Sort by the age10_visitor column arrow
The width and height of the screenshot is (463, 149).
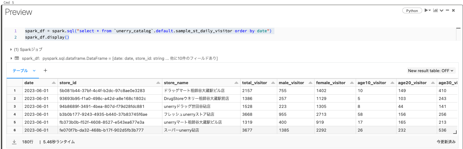coord(392,83)
